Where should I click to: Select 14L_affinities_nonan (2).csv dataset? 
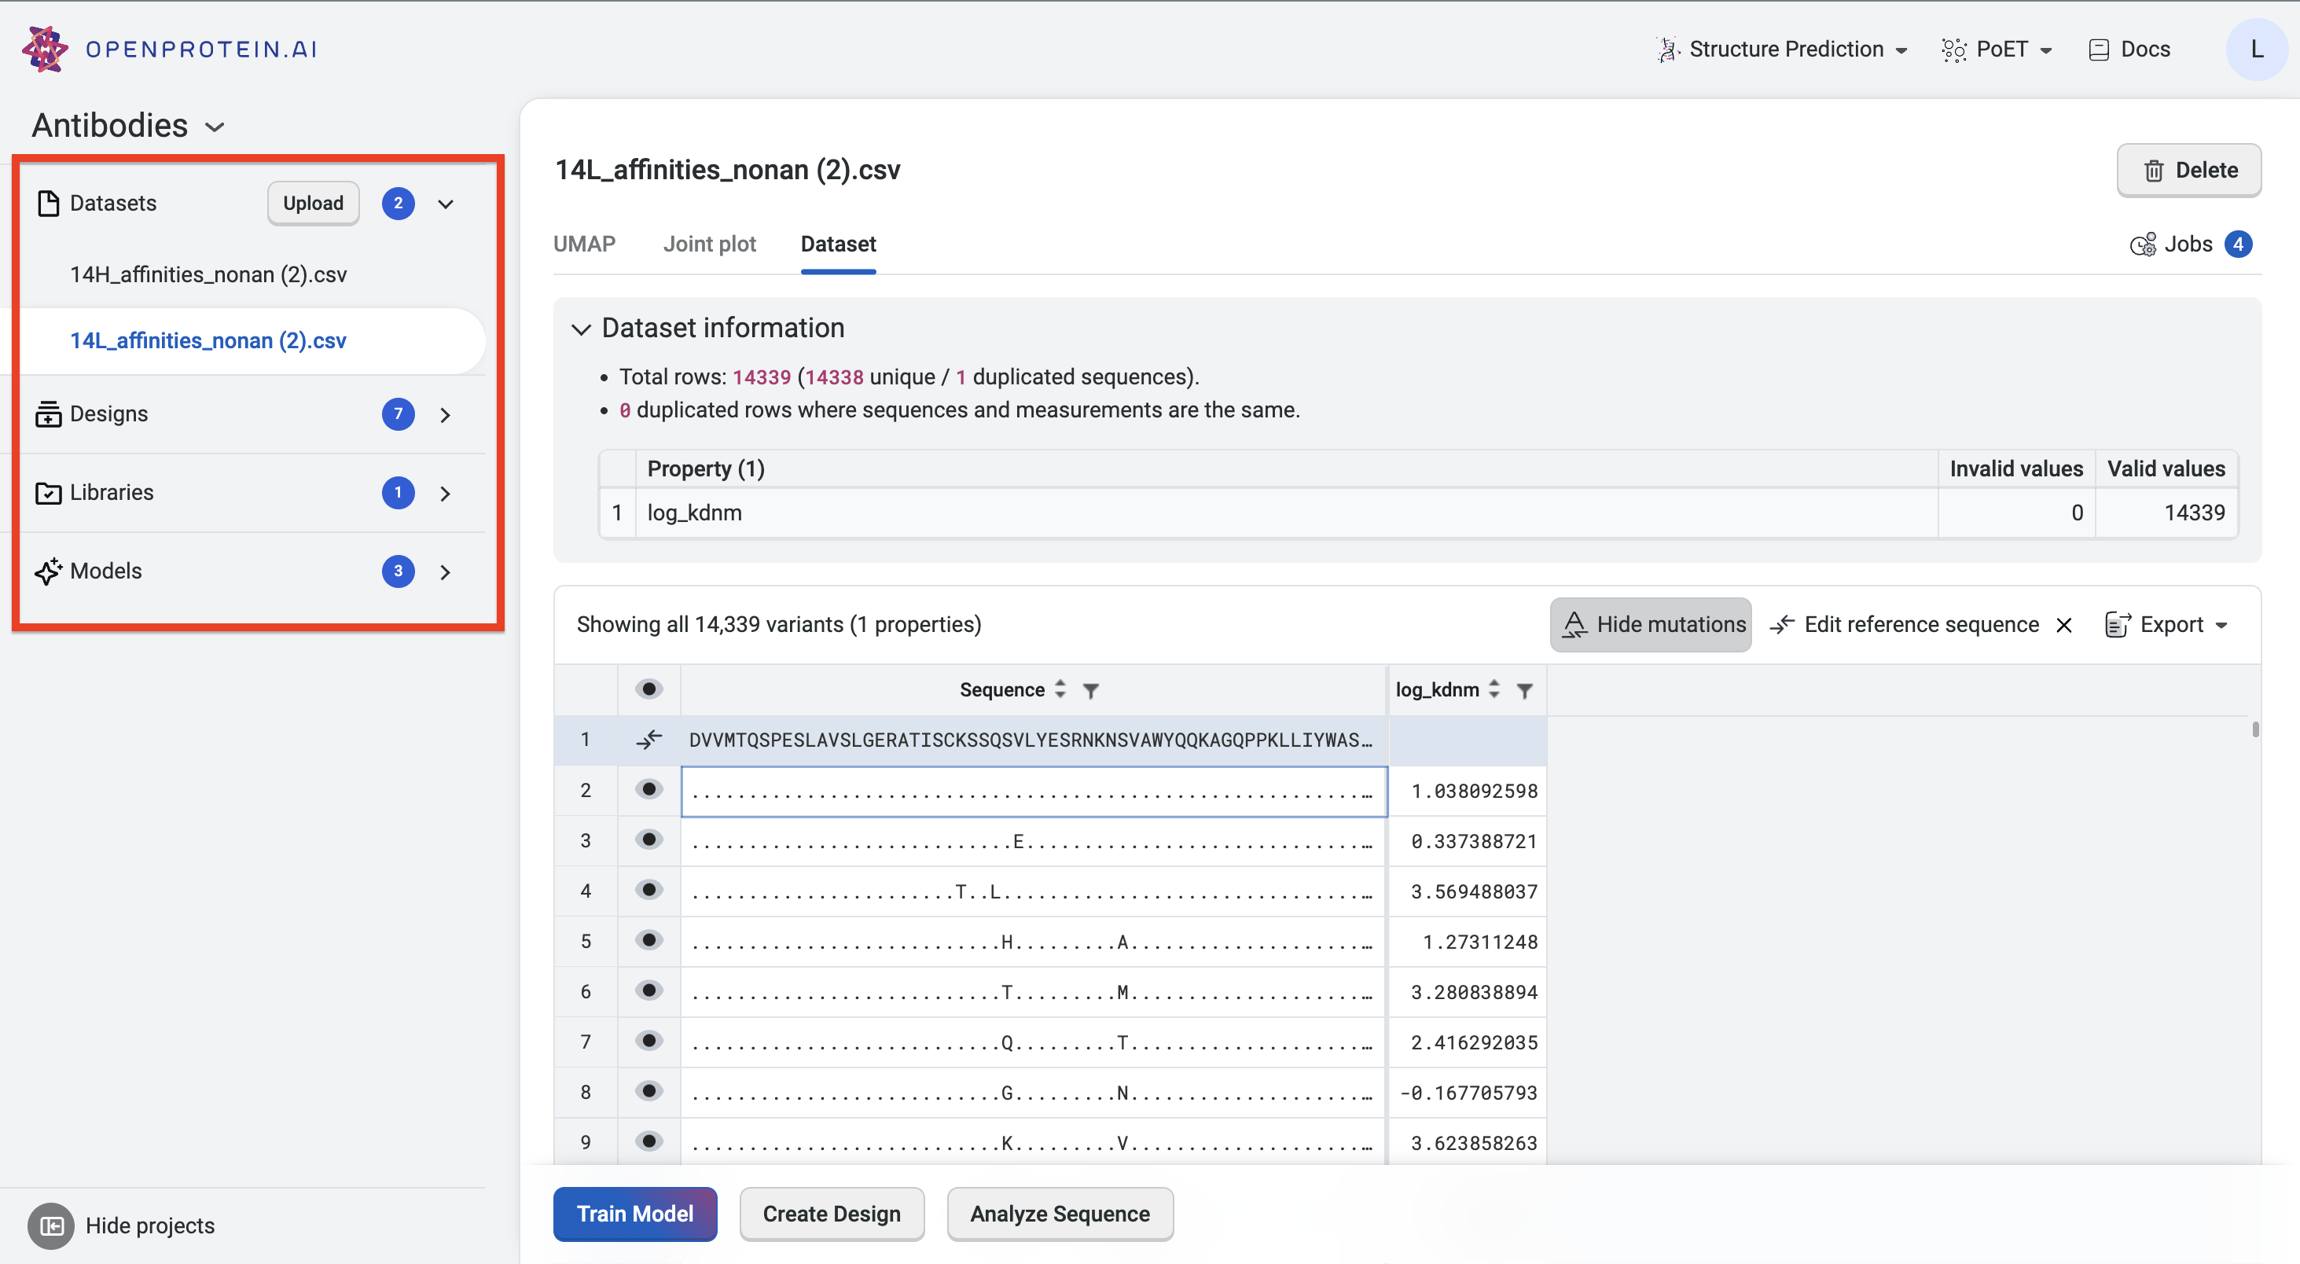pos(208,340)
